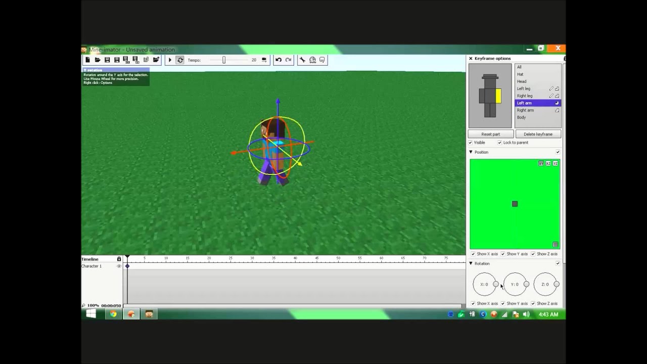Toggle Show Z axis under Rotation dials
647x364 pixels.
(533, 303)
